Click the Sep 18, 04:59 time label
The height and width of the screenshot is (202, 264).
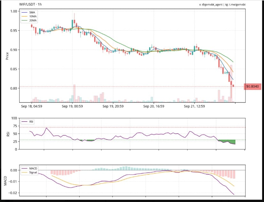click(32, 106)
